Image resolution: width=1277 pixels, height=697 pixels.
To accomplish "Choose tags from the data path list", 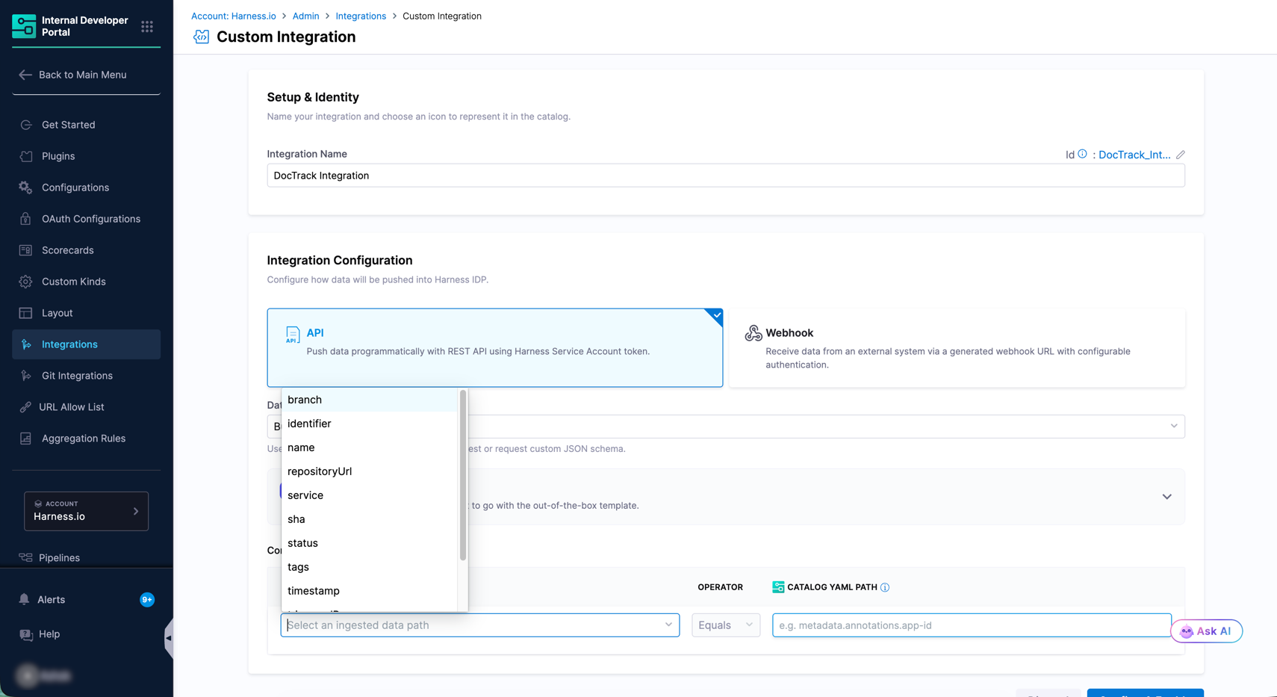I will click(x=369, y=567).
